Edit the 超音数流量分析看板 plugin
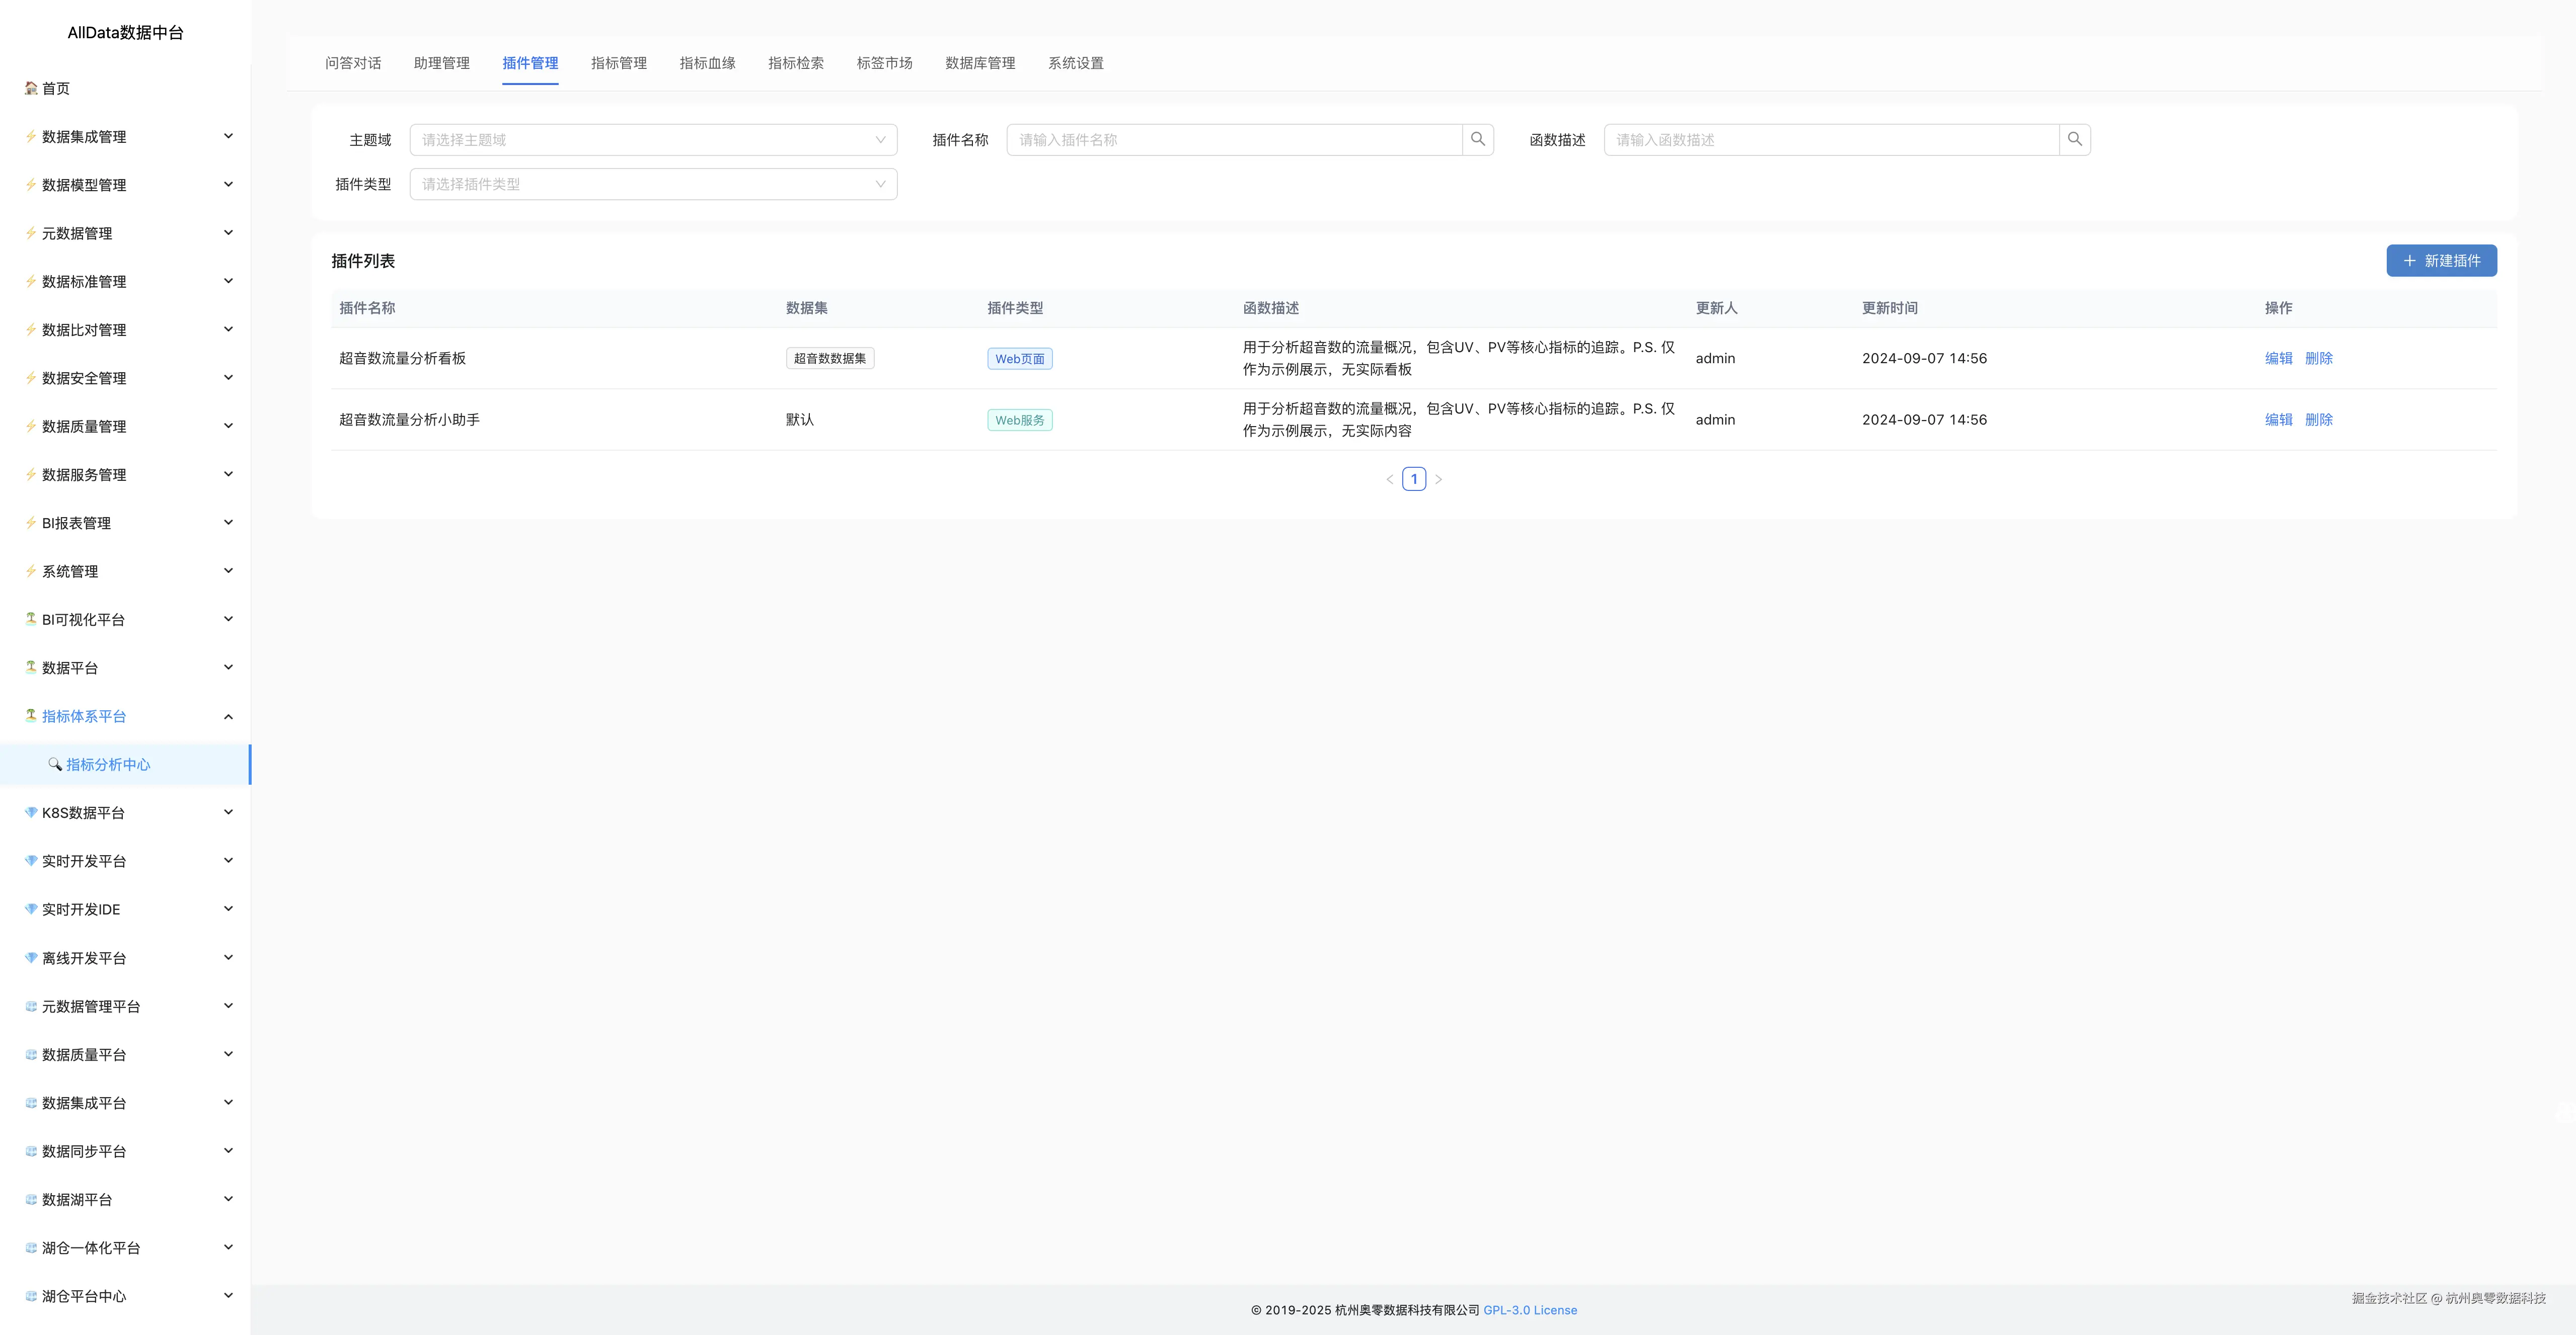This screenshot has width=2576, height=1335. pyautogui.click(x=2278, y=359)
